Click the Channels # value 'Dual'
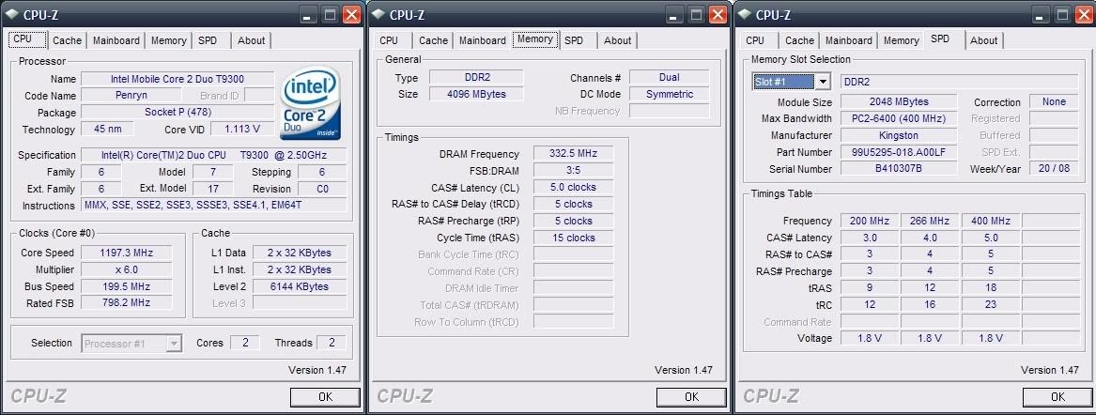1096x415 pixels. pos(669,78)
